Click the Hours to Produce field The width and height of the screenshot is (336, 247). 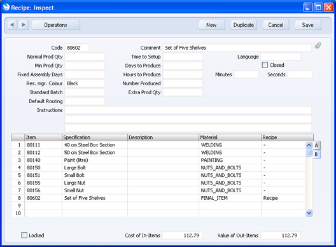183,74
